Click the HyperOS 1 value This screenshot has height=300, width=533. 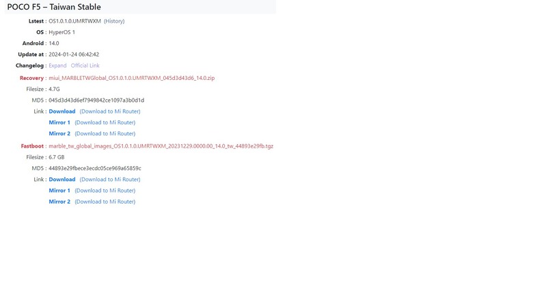point(61,32)
